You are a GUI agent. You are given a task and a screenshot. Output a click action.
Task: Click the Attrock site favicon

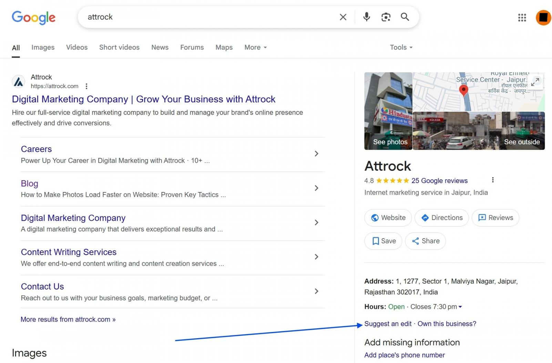[19, 82]
